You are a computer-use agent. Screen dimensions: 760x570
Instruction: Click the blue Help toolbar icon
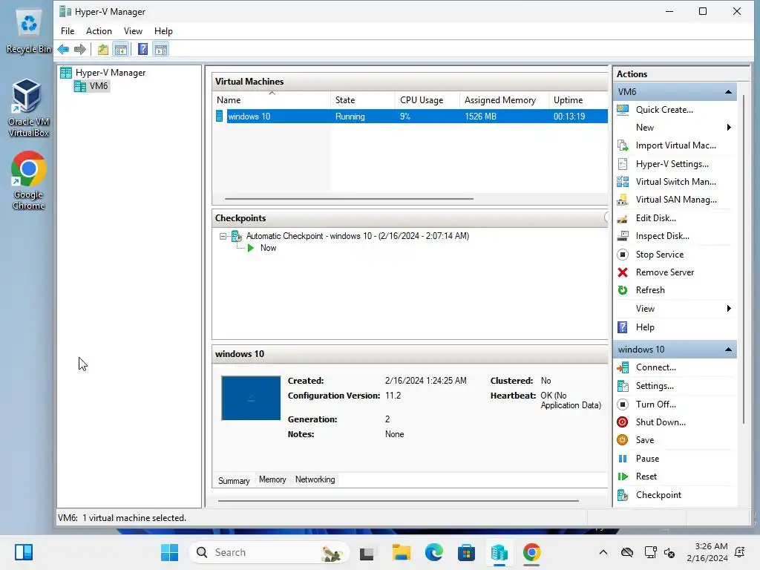pyautogui.click(x=142, y=49)
